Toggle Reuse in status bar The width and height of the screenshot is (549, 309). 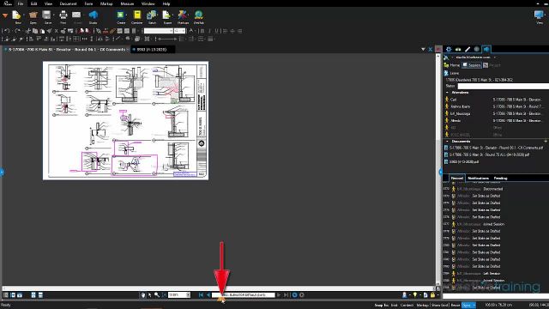point(455,306)
